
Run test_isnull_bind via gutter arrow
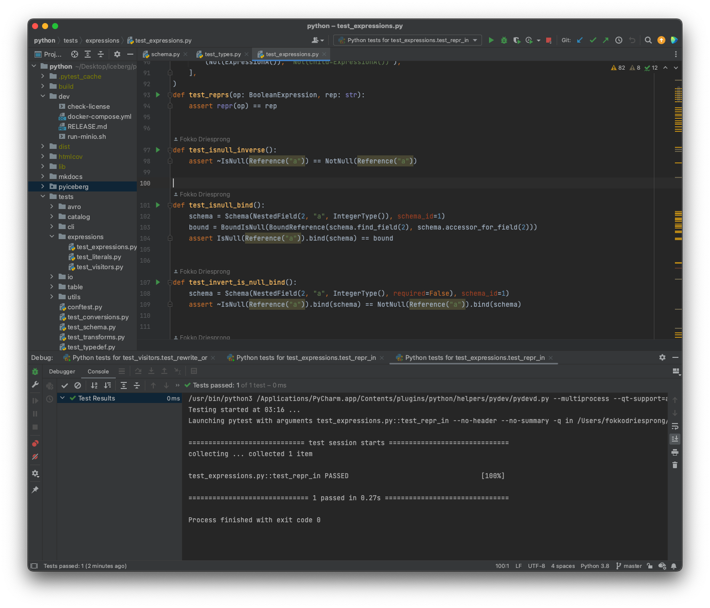tap(158, 205)
